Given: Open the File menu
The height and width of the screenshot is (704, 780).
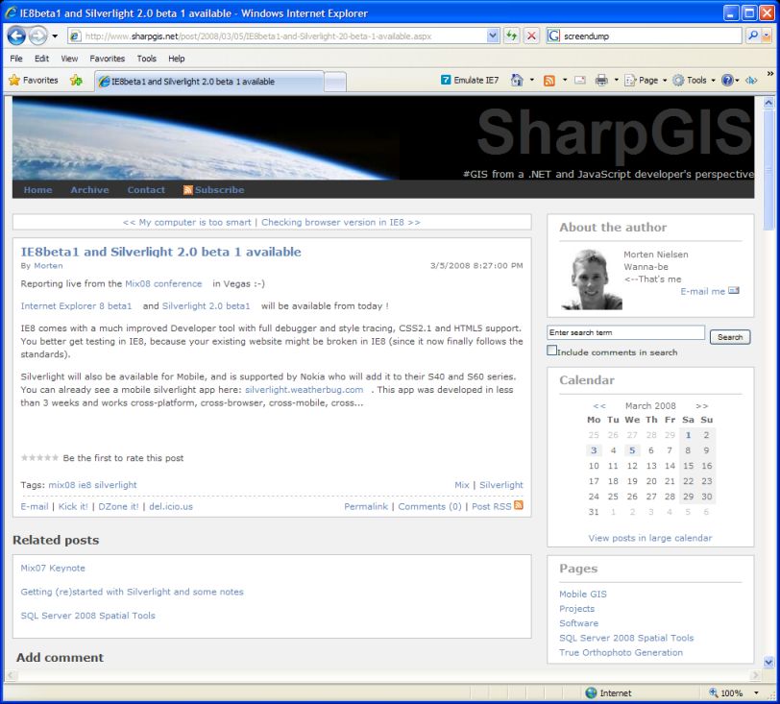Looking at the screenshot, I should (x=16, y=59).
